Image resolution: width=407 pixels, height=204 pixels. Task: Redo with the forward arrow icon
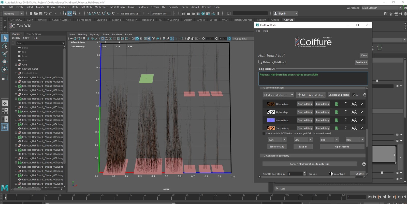point(51,13)
